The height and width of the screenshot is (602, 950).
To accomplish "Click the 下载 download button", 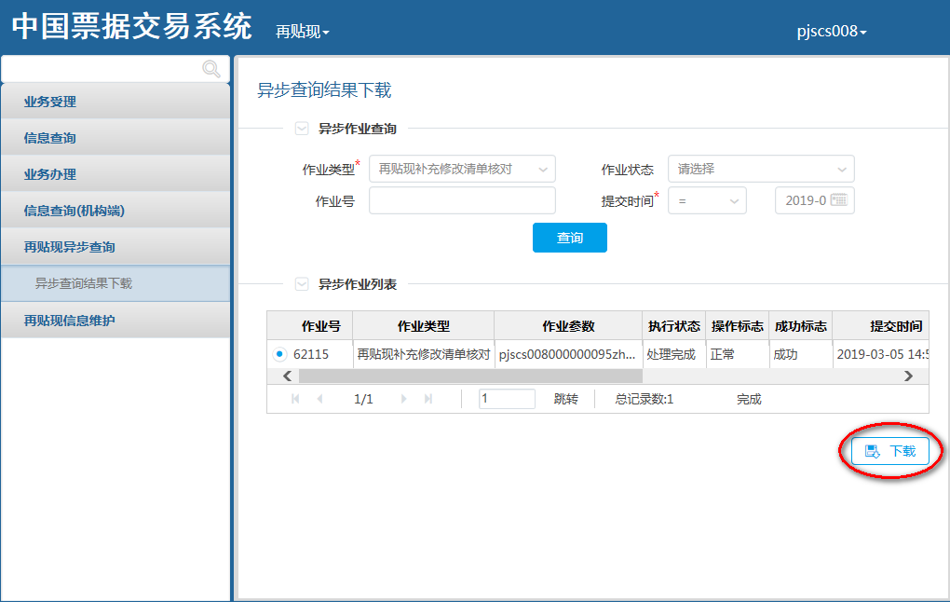I will (890, 451).
